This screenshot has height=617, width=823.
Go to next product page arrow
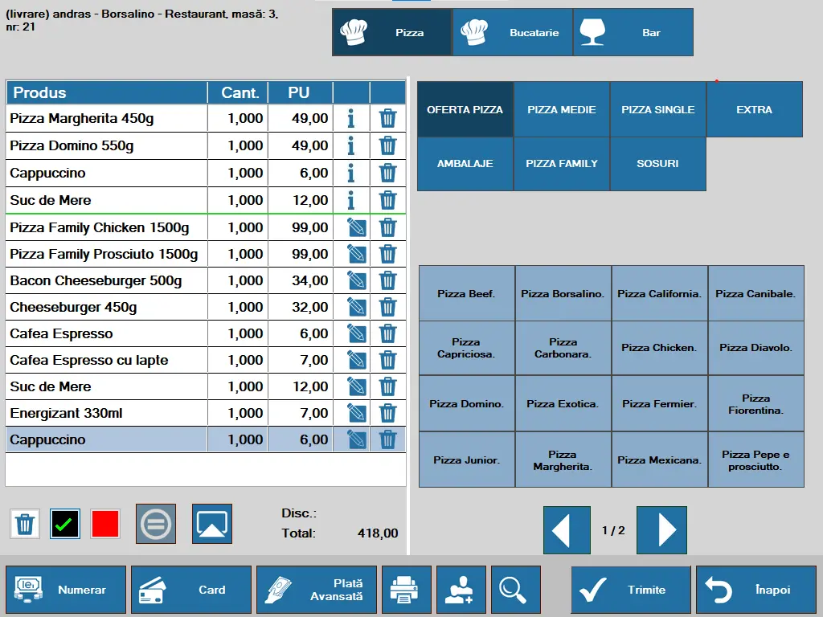coord(661,530)
